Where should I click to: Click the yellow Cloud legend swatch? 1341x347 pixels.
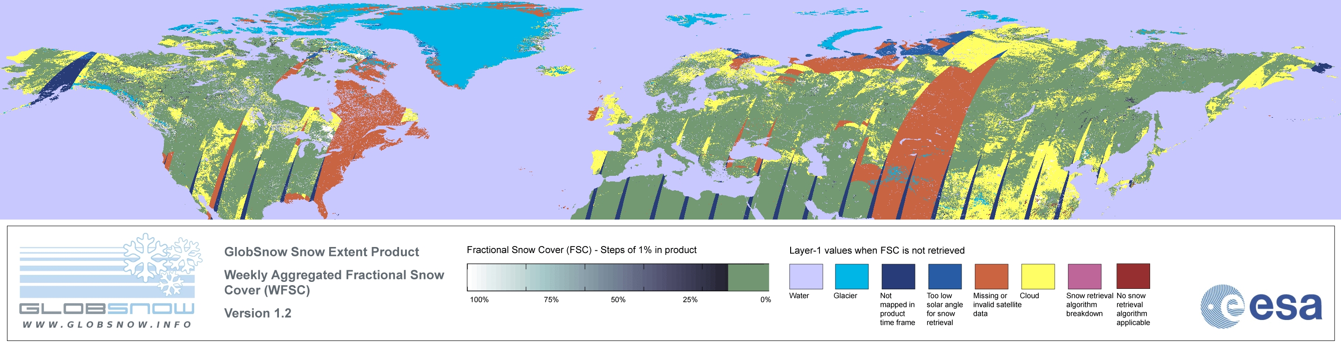pos(1037,276)
